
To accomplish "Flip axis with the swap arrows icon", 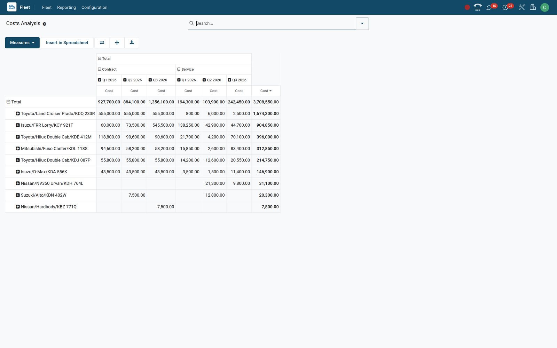I will click(x=102, y=43).
